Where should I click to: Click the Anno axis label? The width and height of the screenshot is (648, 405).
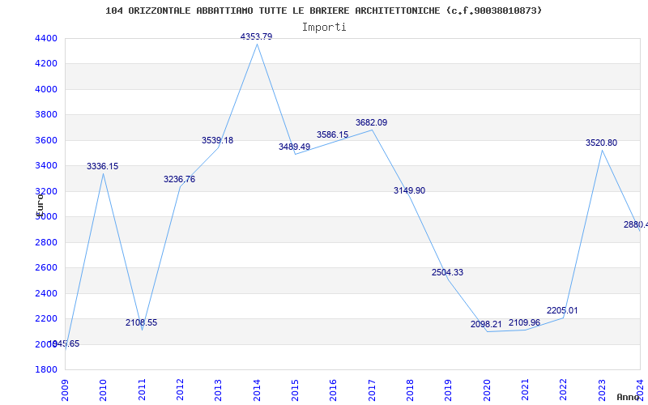tap(629, 397)
